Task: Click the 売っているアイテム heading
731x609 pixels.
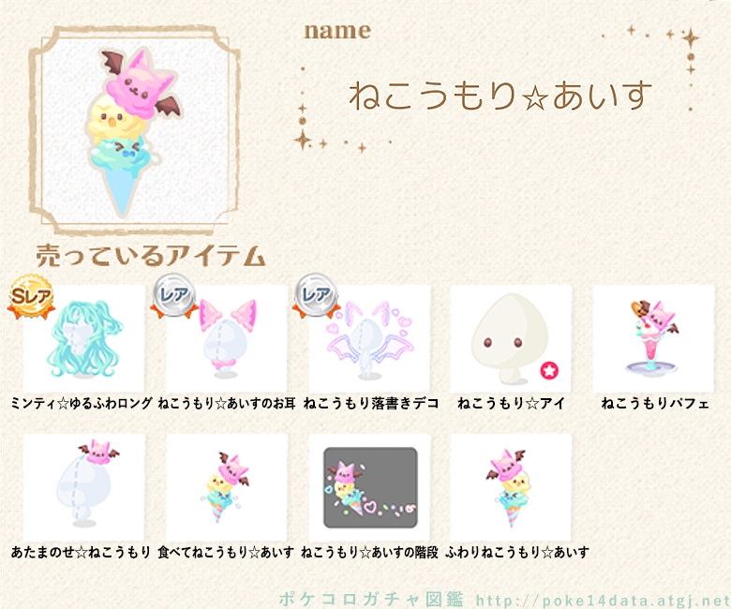Action: tap(151, 256)
